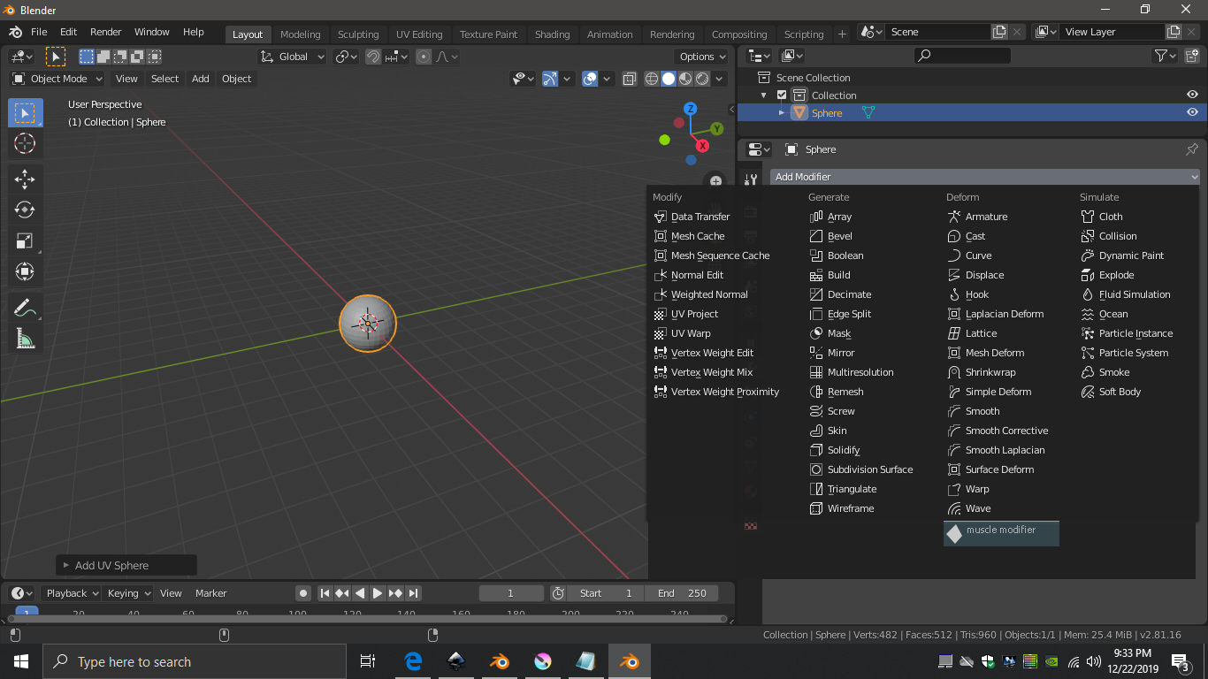Switch to rendered viewport shading
The height and width of the screenshot is (679, 1208).
702,79
